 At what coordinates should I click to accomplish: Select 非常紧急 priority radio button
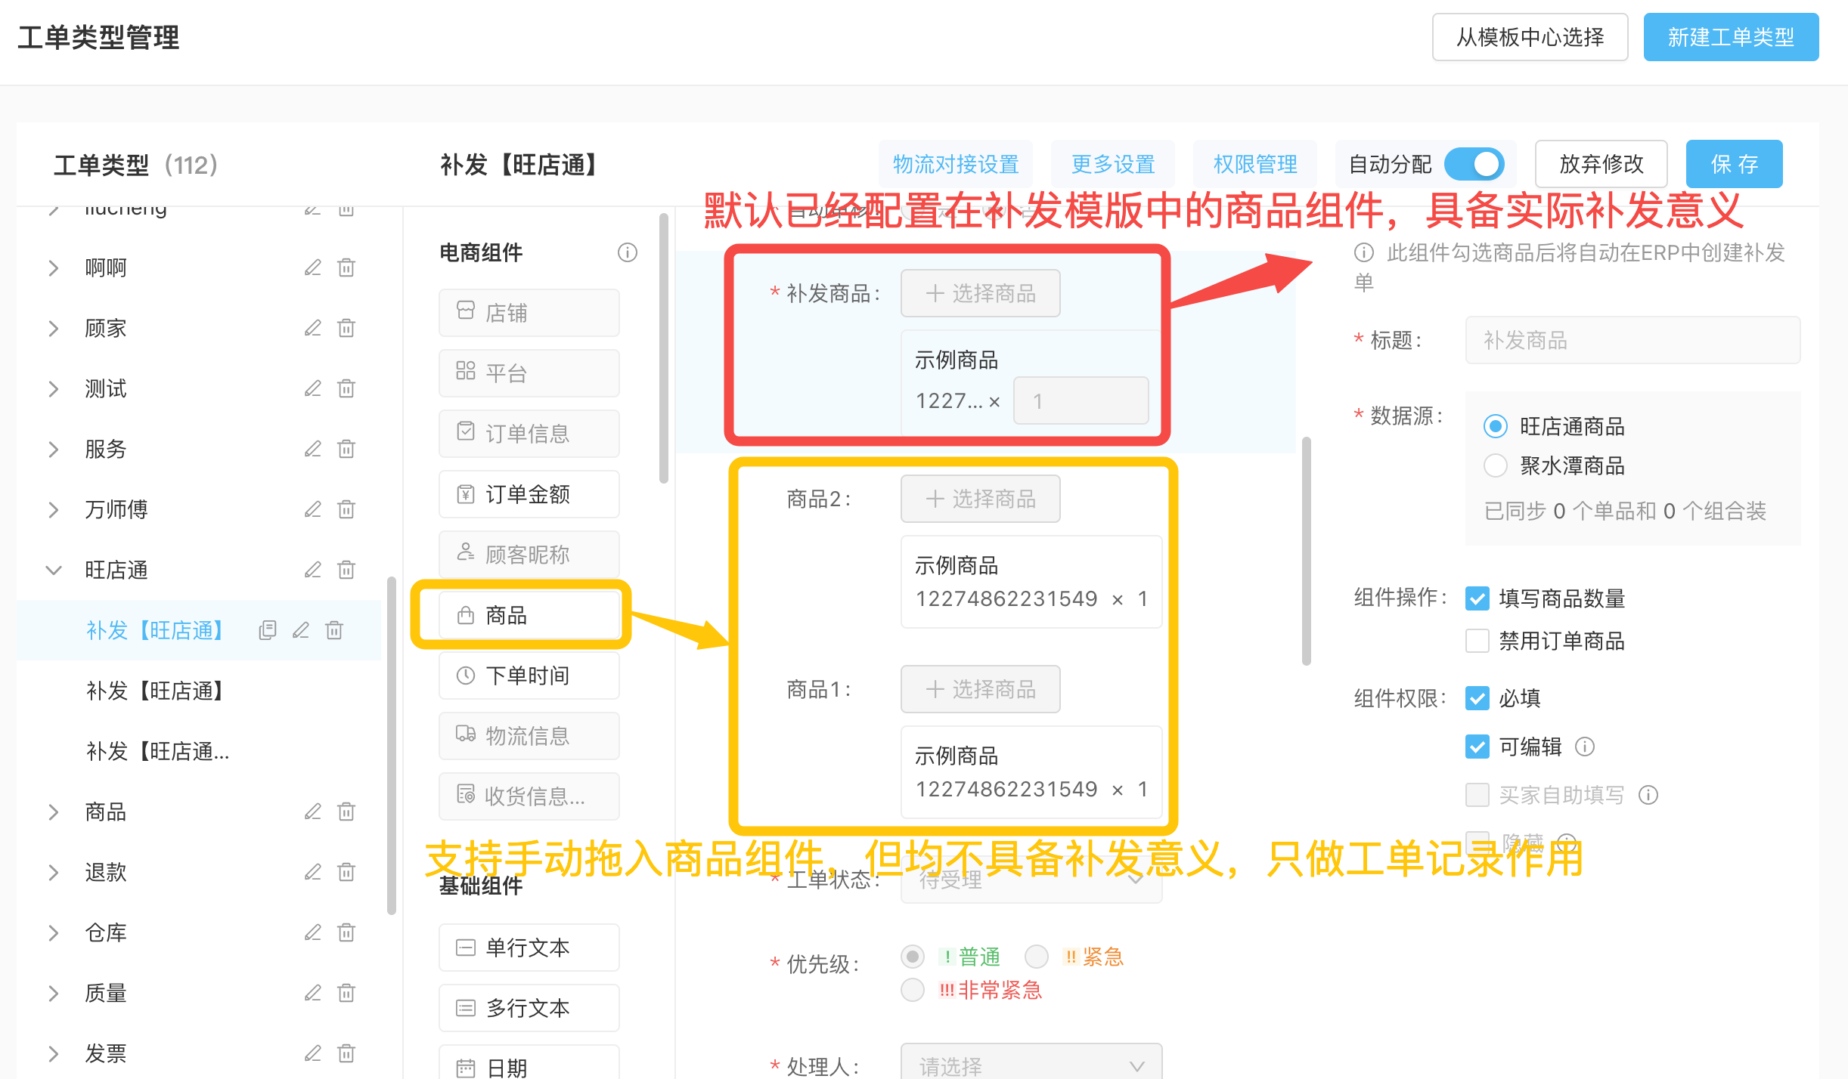point(913,989)
